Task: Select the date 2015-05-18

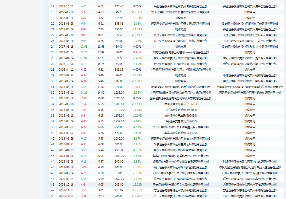Action: (x=66, y=98)
